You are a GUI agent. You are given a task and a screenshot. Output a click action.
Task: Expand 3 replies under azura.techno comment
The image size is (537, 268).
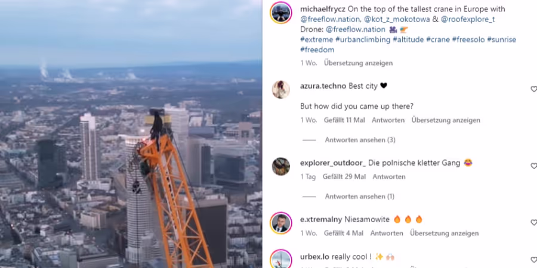coord(360,140)
